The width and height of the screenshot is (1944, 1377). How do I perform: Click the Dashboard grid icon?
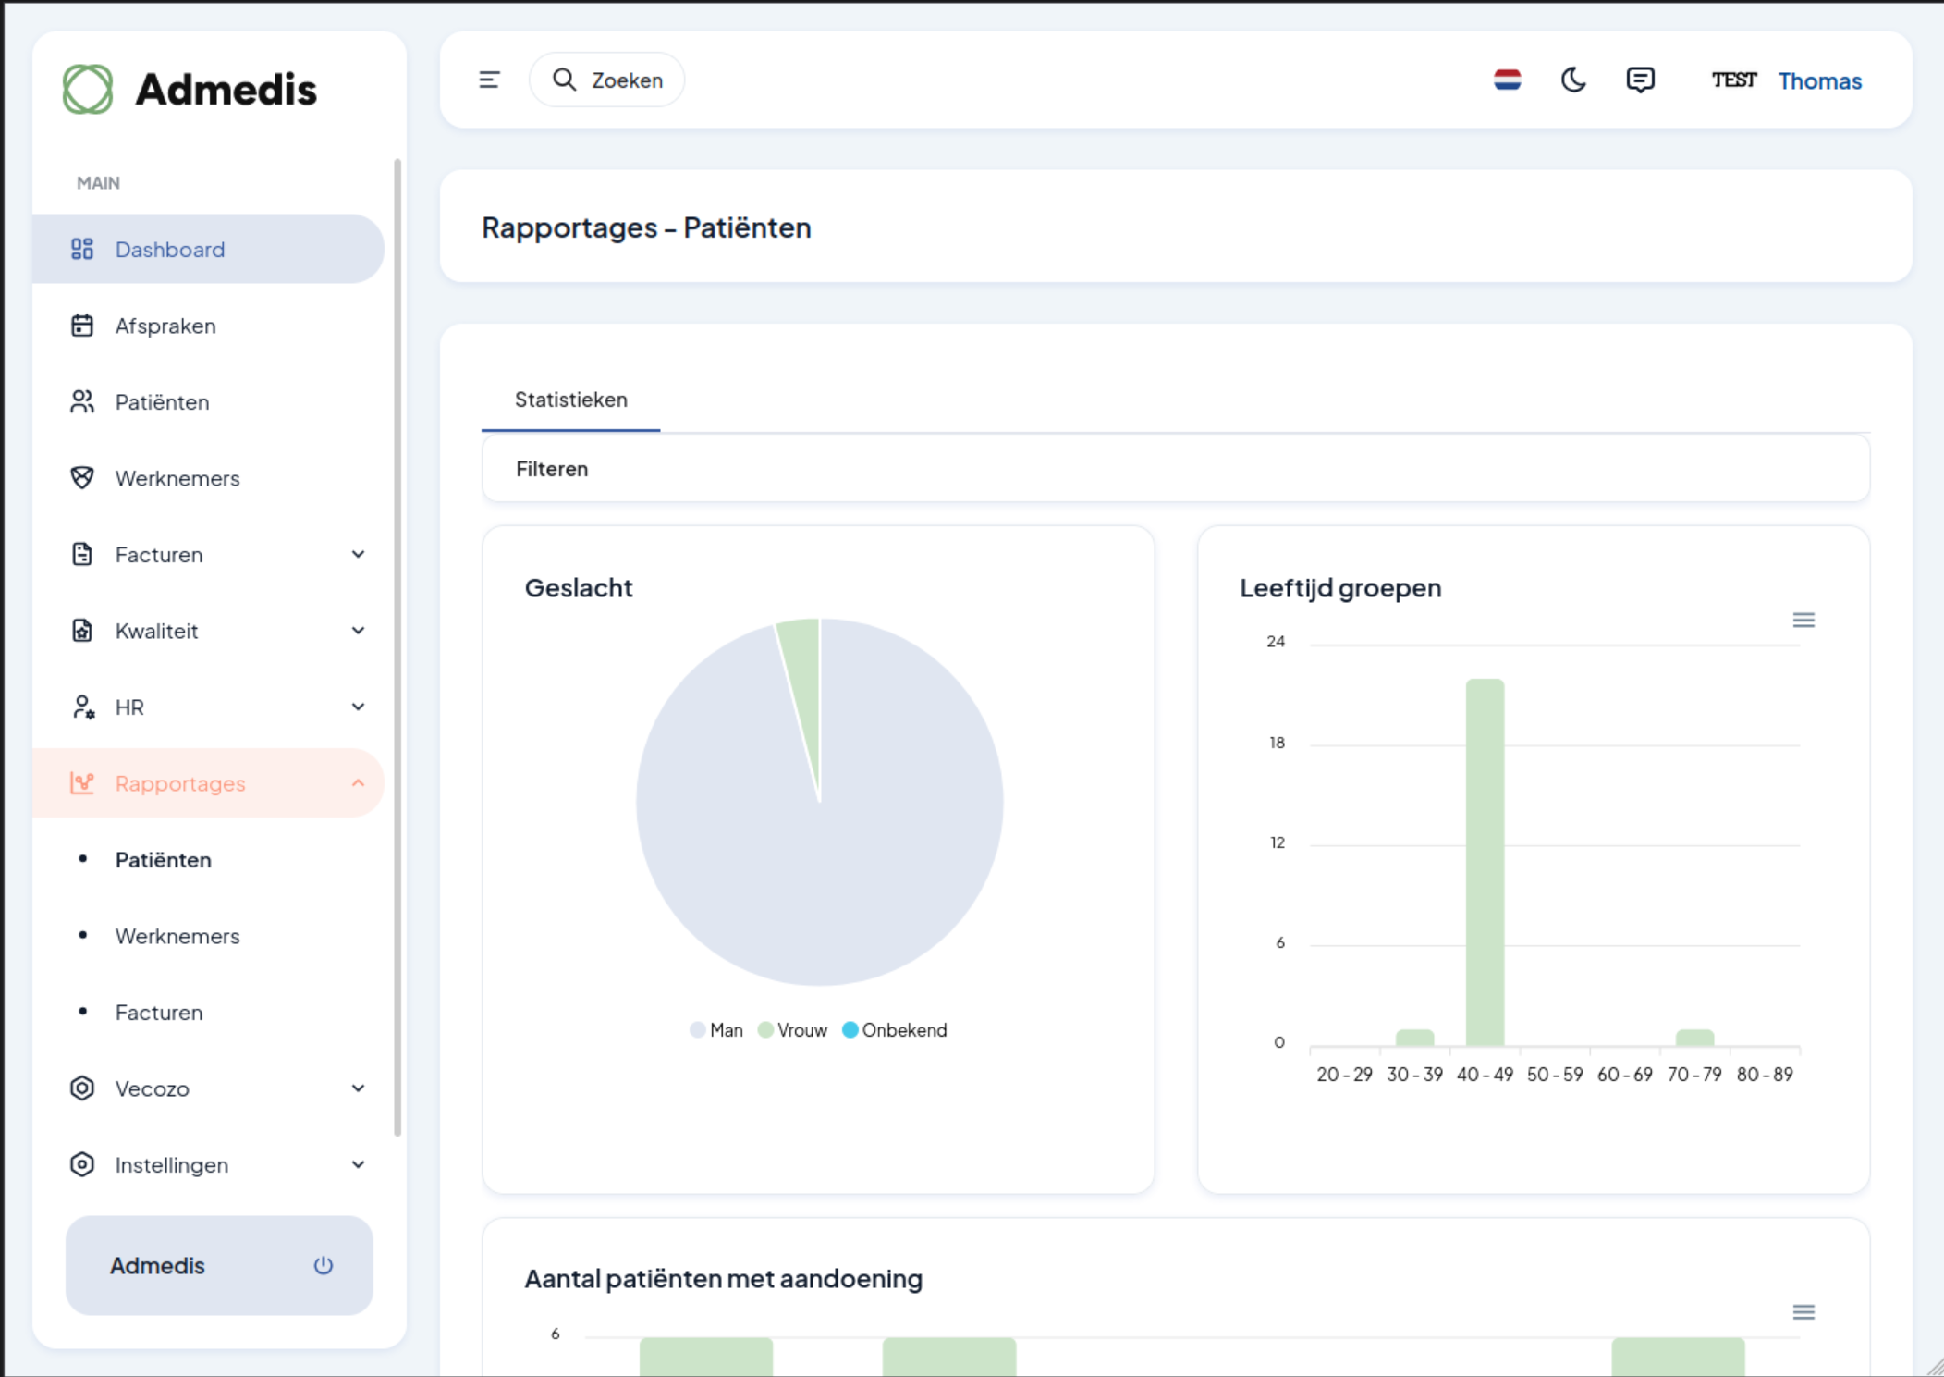(x=82, y=249)
